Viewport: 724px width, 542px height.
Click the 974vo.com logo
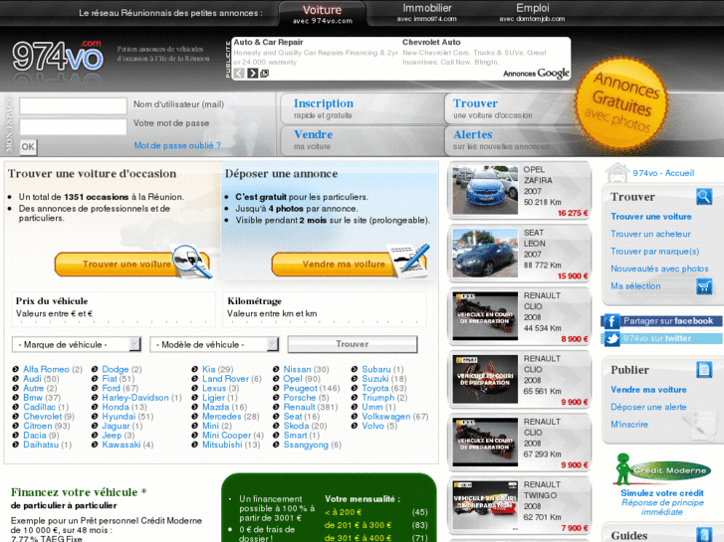coord(57,57)
